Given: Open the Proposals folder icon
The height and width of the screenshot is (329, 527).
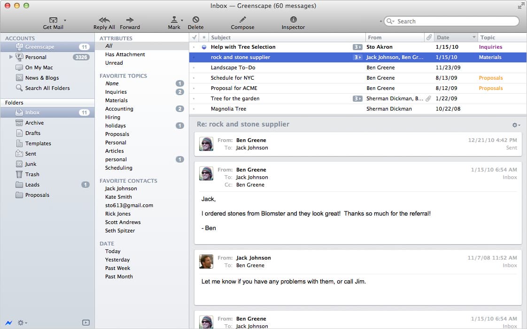Looking at the screenshot, I should click(x=20, y=195).
